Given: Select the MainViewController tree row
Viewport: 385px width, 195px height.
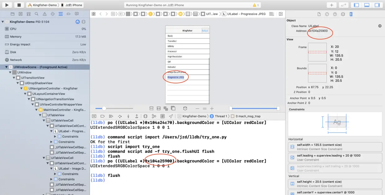Looking at the screenshot, I should (x=62, y=110).
